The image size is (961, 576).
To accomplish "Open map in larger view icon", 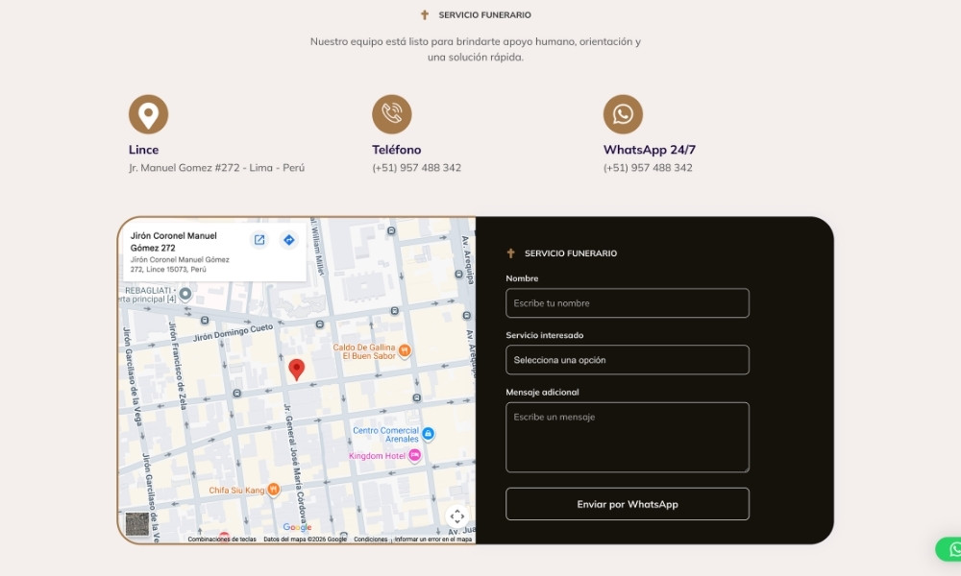I will coord(259,240).
